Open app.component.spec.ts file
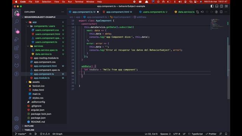The height and width of the screenshot is (136, 242). tap(47, 70)
